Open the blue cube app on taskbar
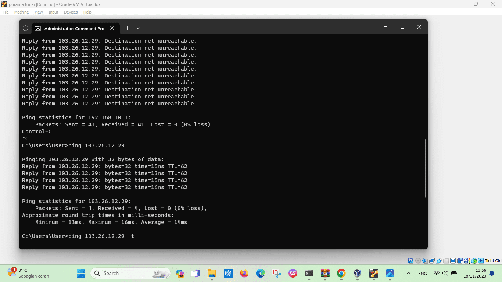This screenshot has height=282, width=502. (228, 273)
